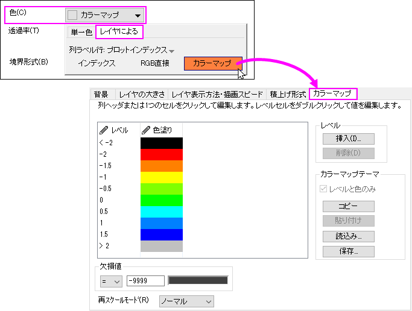Select the lime fill swatch for -0.5

[x=161, y=189]
